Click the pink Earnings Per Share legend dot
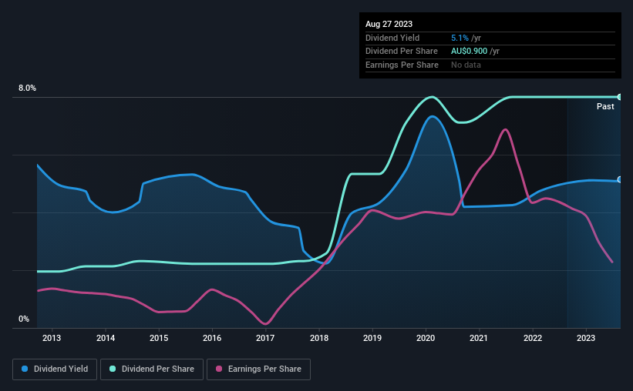This screenshot has height=391, width=633. pos(219,369)
